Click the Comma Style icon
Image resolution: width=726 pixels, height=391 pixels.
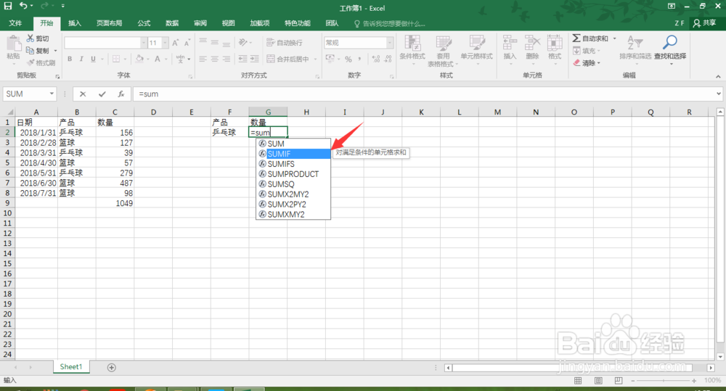[x=360, y=59]
